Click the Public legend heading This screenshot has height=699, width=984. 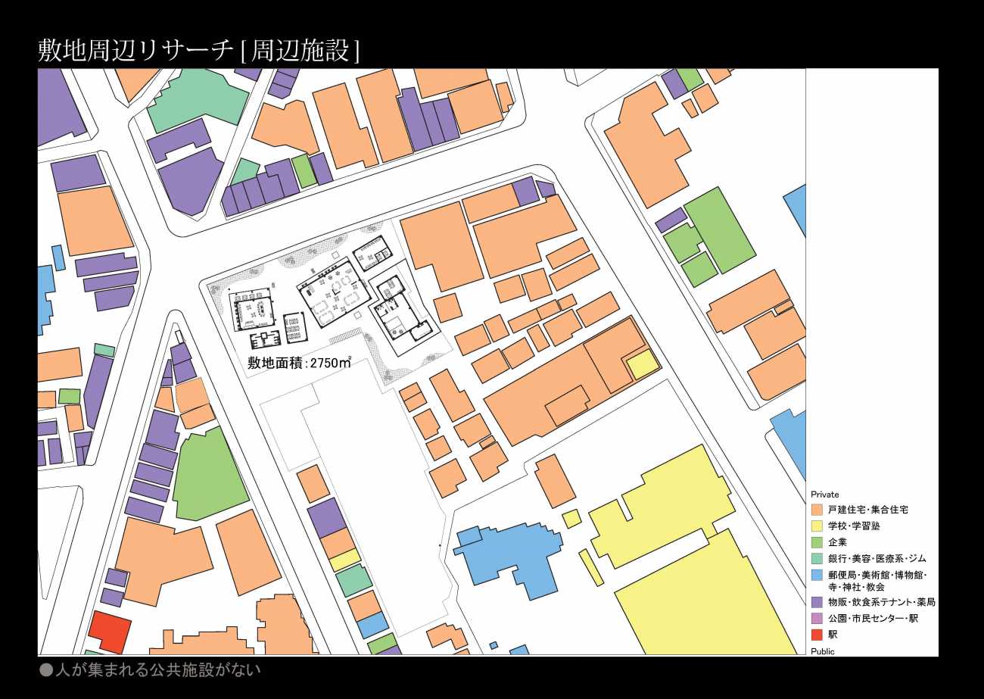pyautogui.click(x=823, y=651)
